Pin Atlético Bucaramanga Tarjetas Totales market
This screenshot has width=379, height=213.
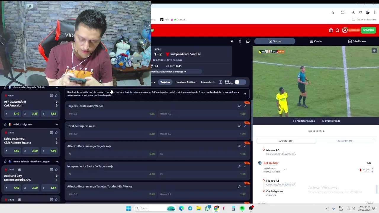[x=239, y=186]
